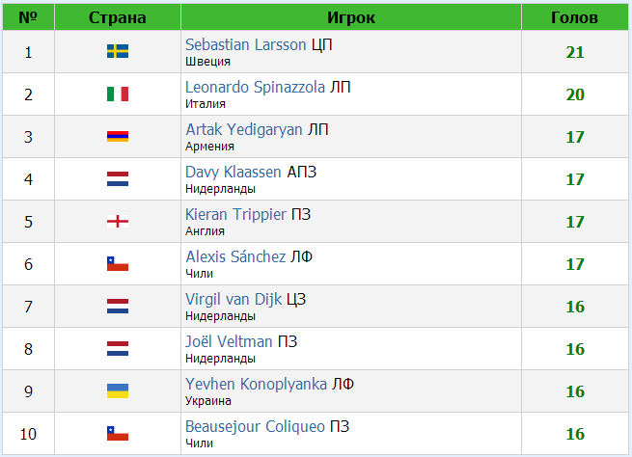Image resolution: width=632 pixels, height=457 pixels.
Task: Click Chile flag in row 6
Action: point(118,264)
